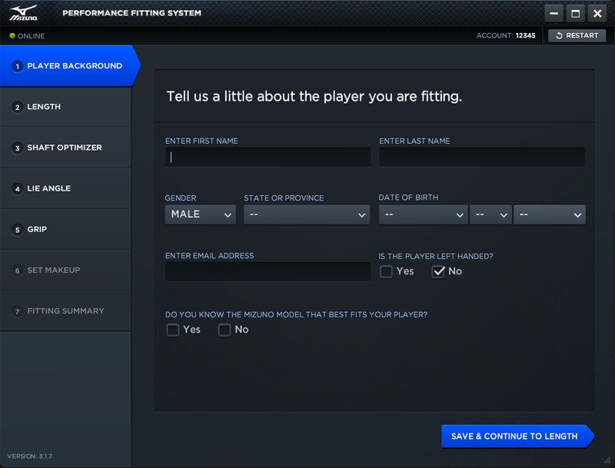Check No for knowing Mizuno model

click(x=224, y=330)
